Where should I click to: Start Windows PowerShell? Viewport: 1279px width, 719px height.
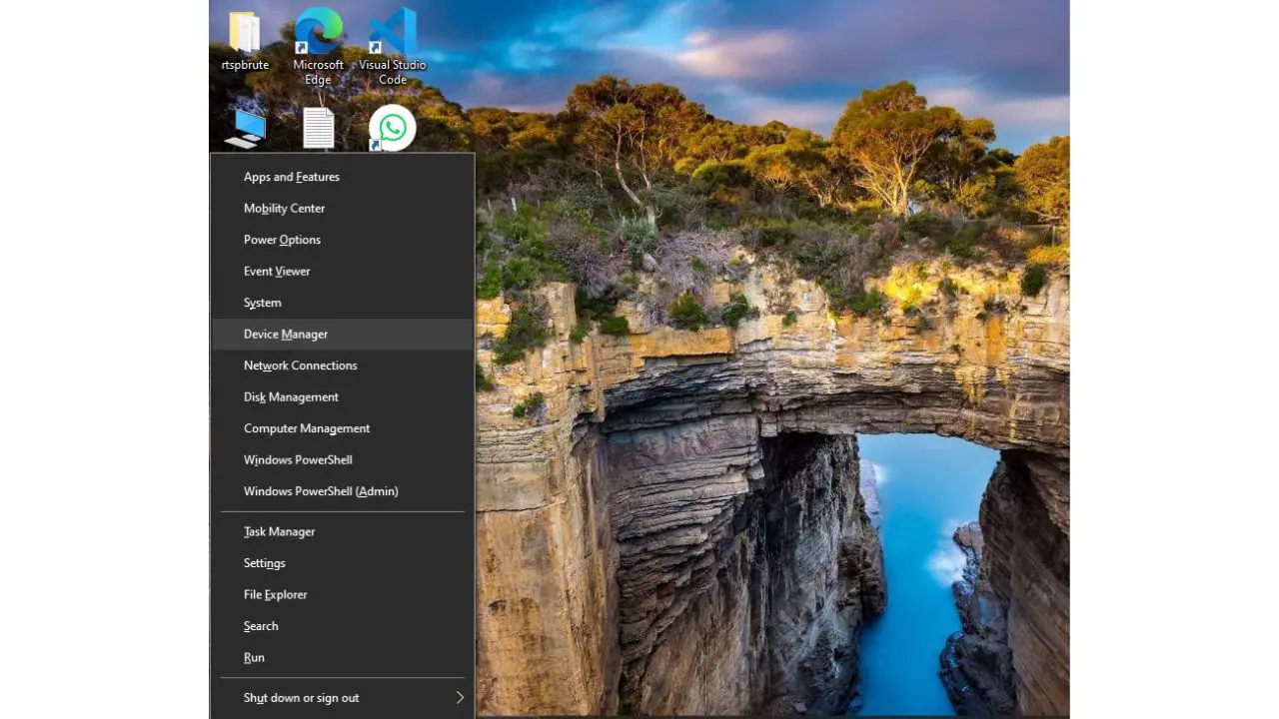tap(343, 459)
